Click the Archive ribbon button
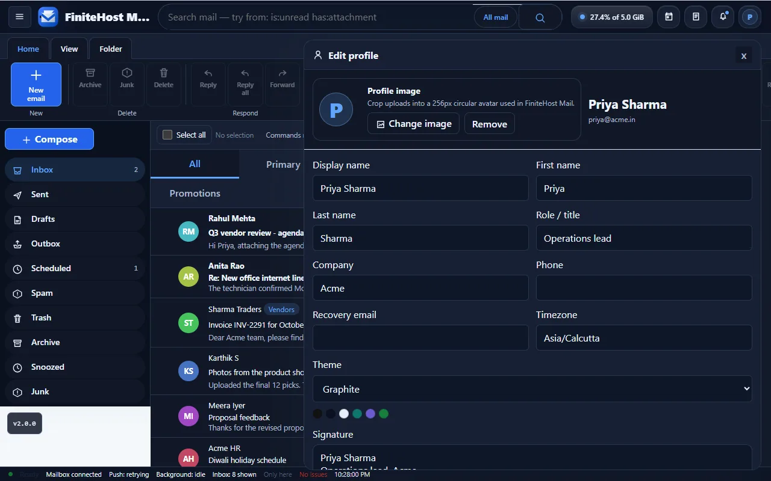Image resolution: width=771 pixels, height=481 pixels. [90, 85]
